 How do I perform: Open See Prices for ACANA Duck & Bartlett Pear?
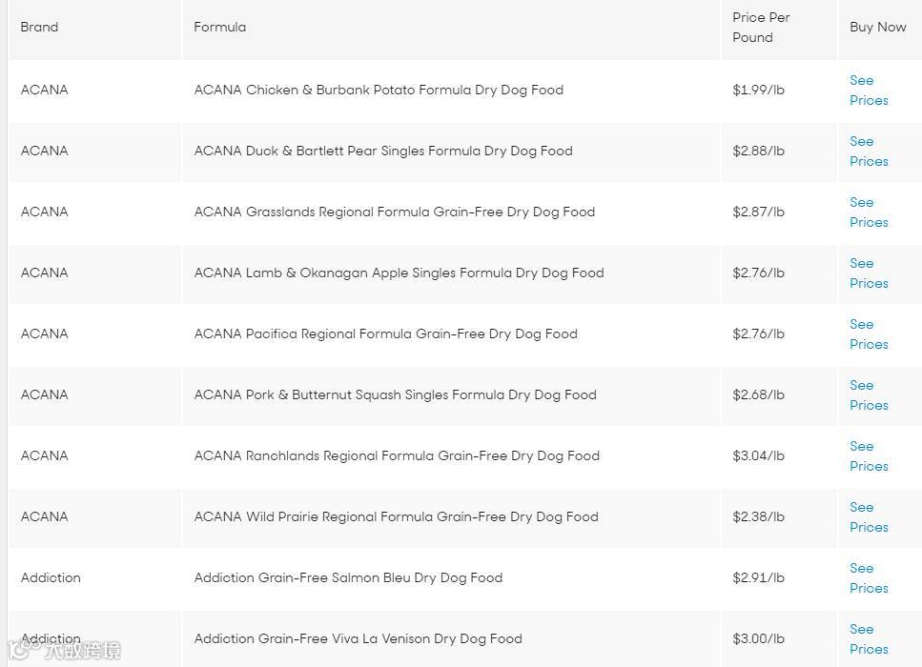(869, 152)
